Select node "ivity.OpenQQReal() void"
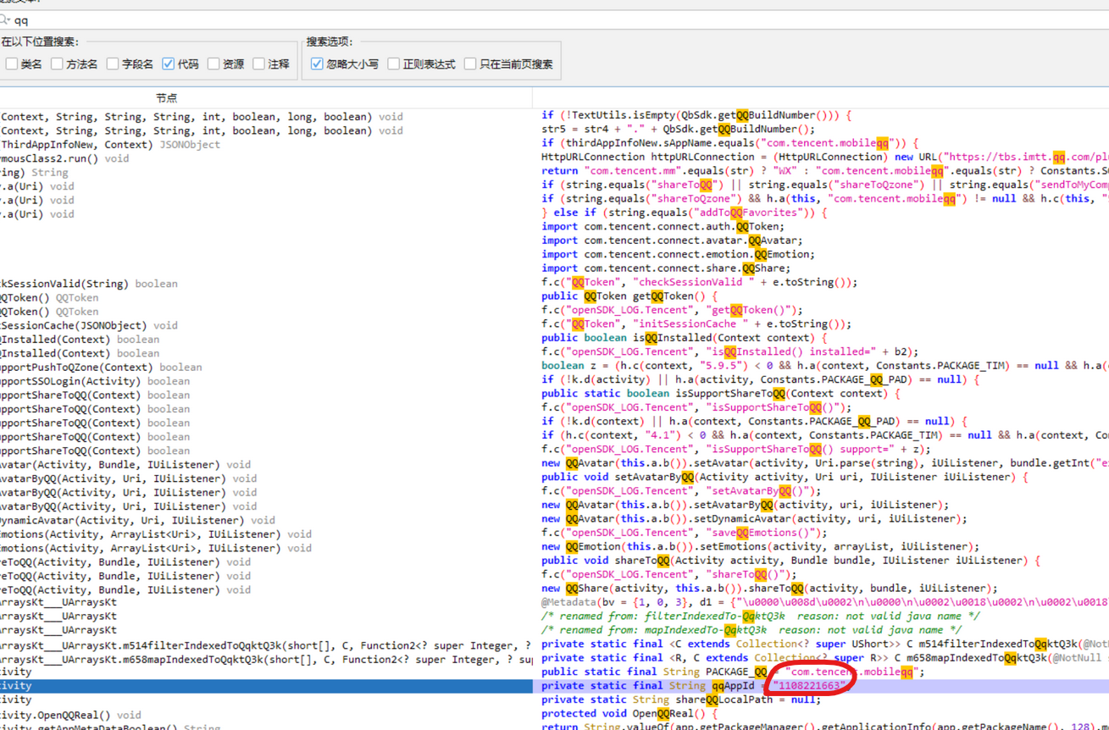 70,715
